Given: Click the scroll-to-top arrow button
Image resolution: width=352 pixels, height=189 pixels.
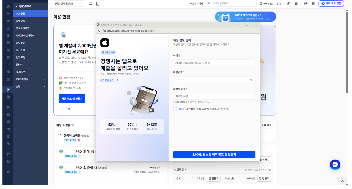Looking at the screenshot, I should 342,181.
